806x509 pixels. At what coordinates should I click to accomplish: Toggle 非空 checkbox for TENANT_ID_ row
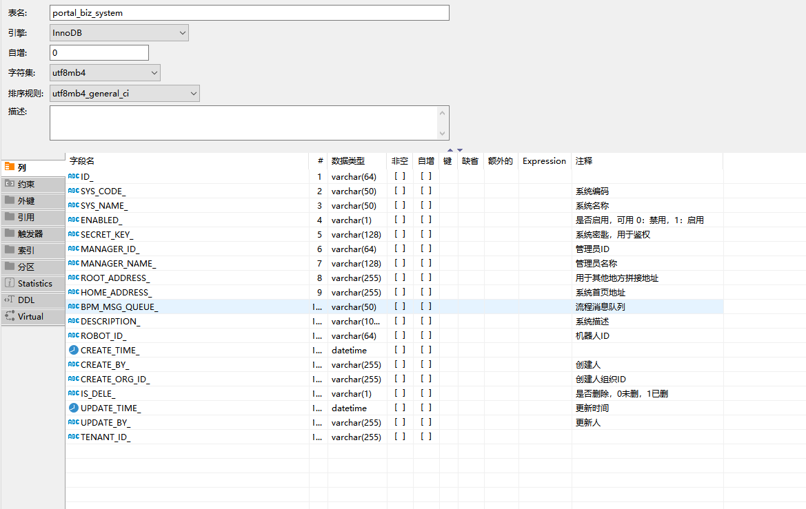coord(400,437)
